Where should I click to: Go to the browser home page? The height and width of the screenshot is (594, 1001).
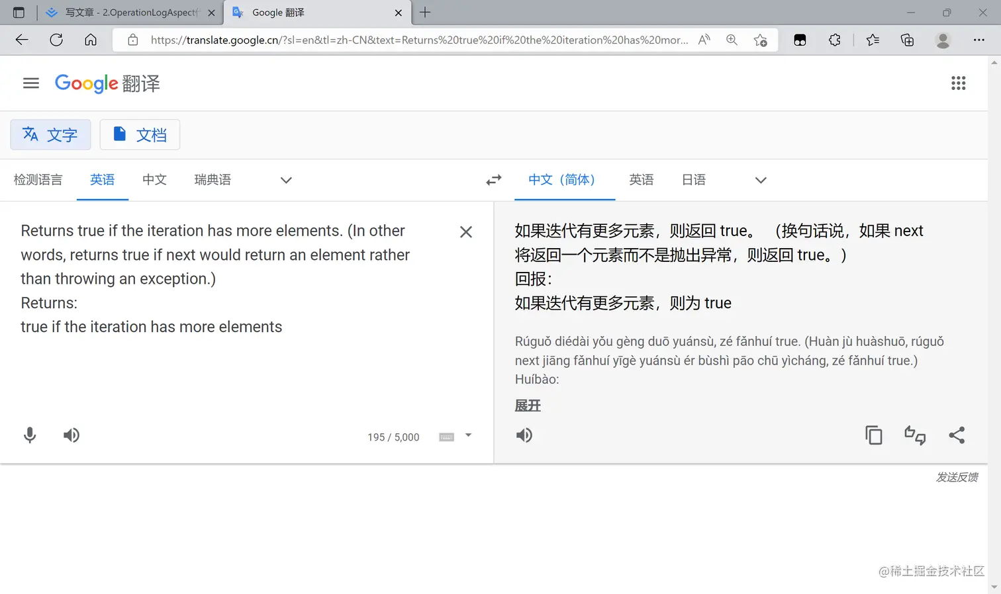pos(91,40)
